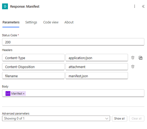Go to the About tab
Viewport: 147px width, 129px height.
(69, 22)
